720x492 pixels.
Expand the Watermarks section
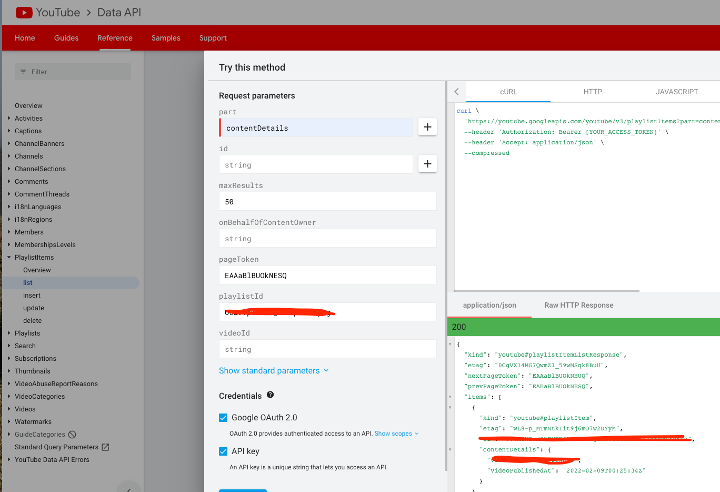9,422
